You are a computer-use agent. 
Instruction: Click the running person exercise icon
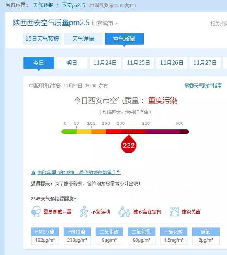click(84, 212)
